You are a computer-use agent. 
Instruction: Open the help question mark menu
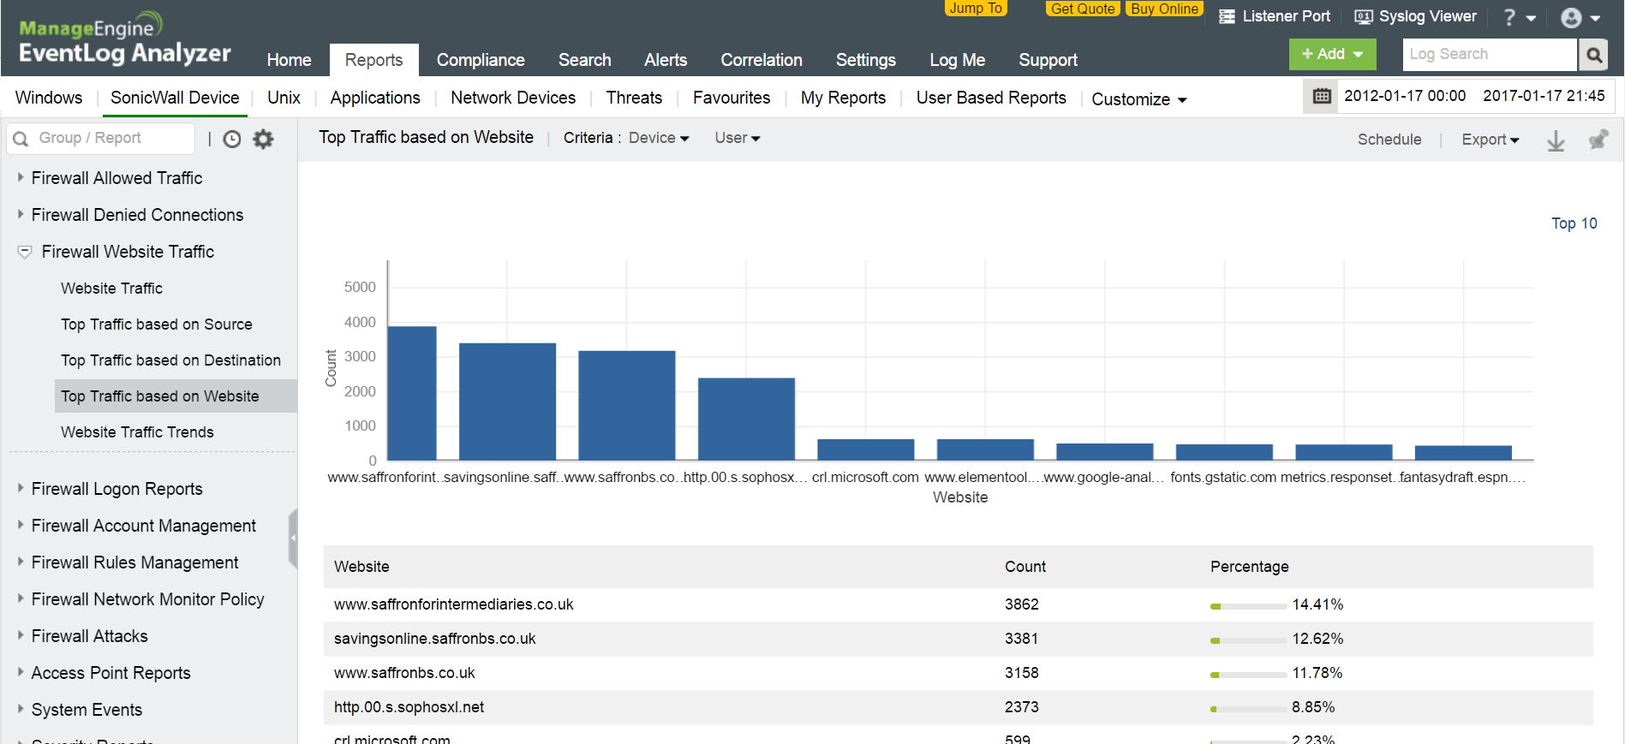[x=1519, y=17]
